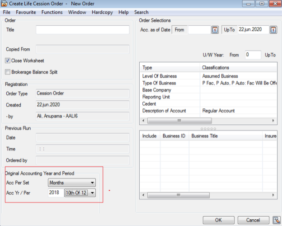This screenshot has height=226, width=282.
Task: Click the edit icon beside Cancel
Action: point(277,220)
